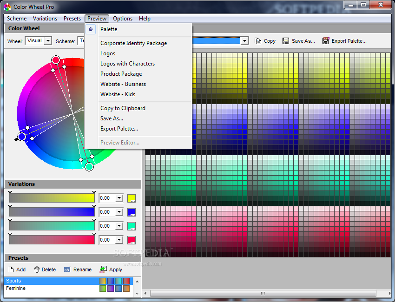Click the Apply preset icon
This screenshot has width=395, height=302.
(103, 269)
